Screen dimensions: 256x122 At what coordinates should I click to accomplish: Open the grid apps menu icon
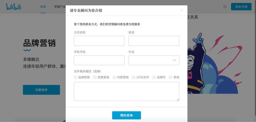click(x=225, y=7)
